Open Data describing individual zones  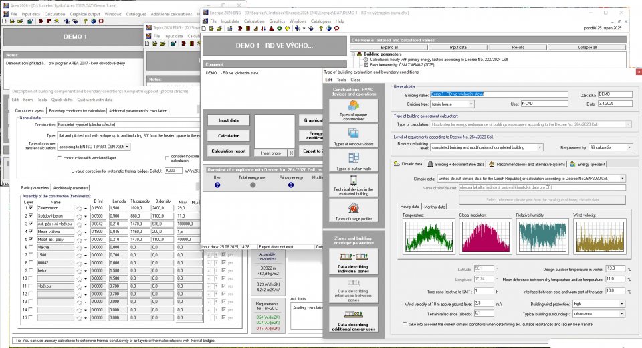[x=353, y=262]
